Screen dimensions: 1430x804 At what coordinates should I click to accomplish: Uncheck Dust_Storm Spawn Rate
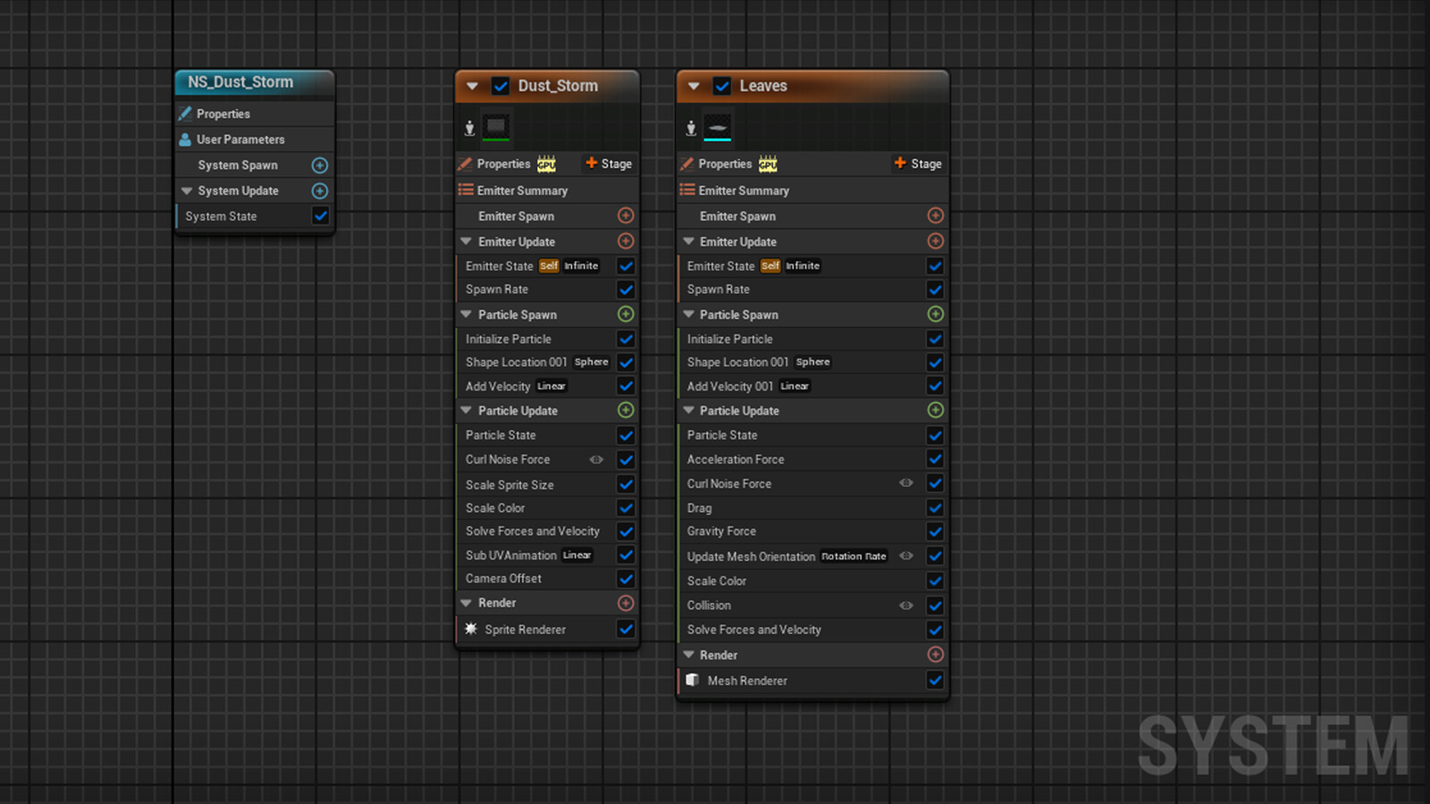tap(626, 289)
